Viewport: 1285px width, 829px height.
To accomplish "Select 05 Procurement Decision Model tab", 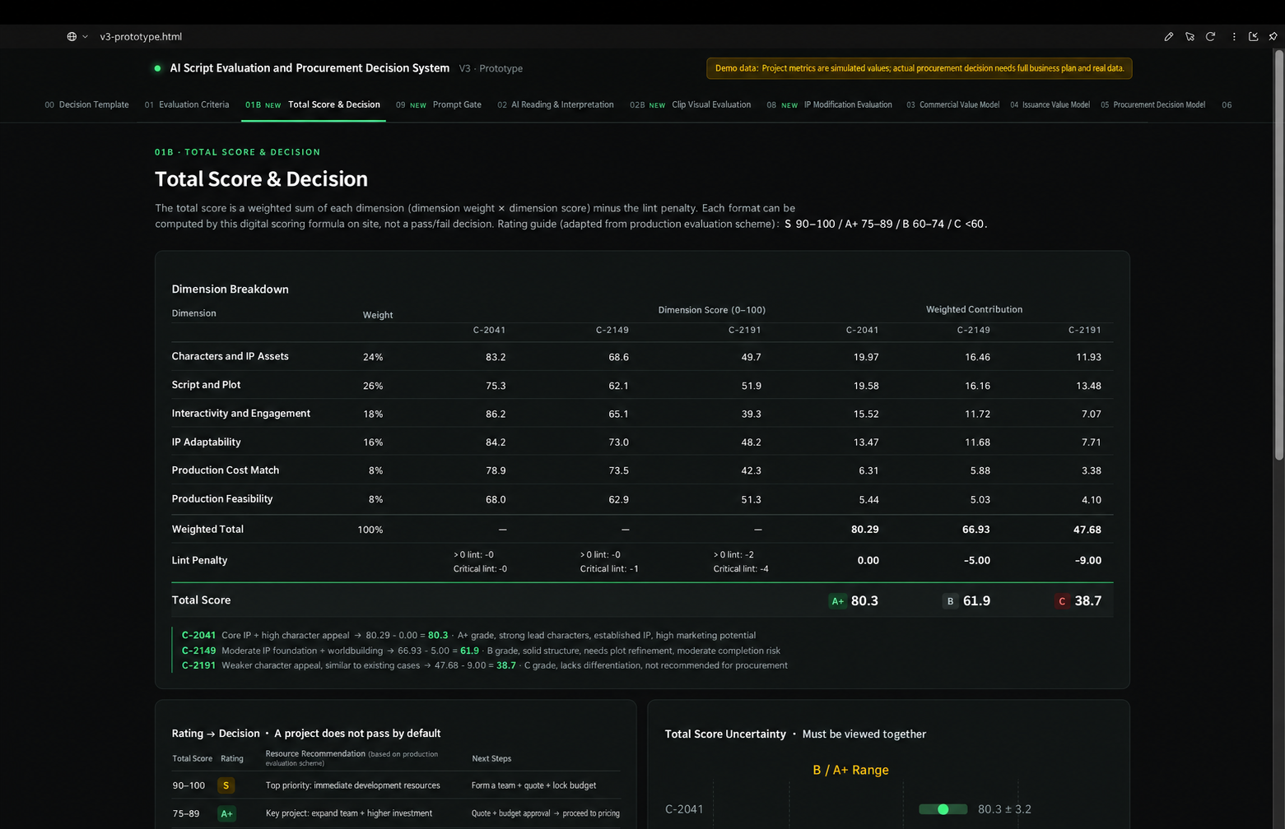I will (1152, 104).
